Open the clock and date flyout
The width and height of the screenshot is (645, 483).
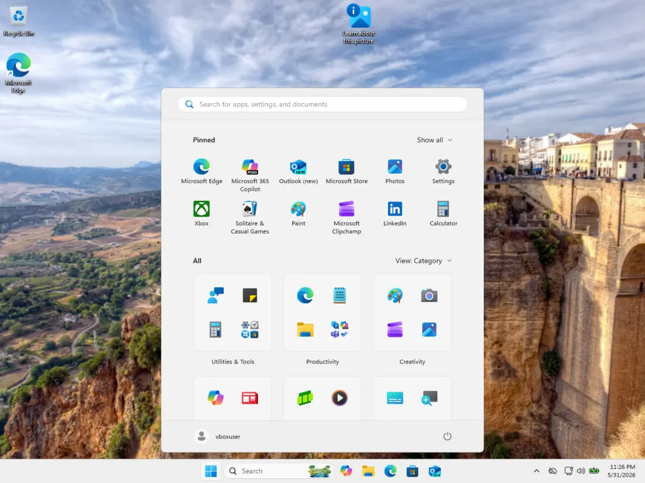[622, 471]
